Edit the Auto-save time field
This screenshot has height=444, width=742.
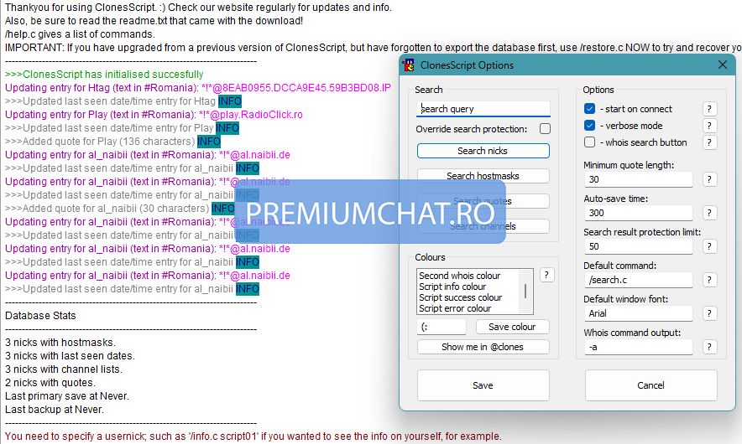pyautogui.click(x=639, y=213)
